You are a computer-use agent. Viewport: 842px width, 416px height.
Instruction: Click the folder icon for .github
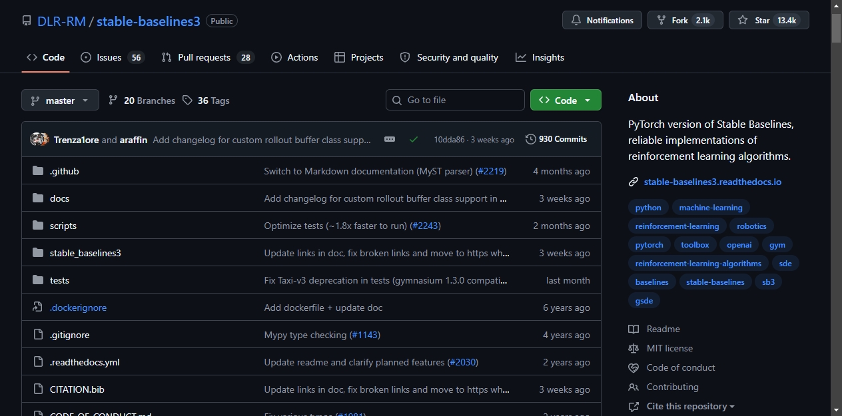[38, 171]
